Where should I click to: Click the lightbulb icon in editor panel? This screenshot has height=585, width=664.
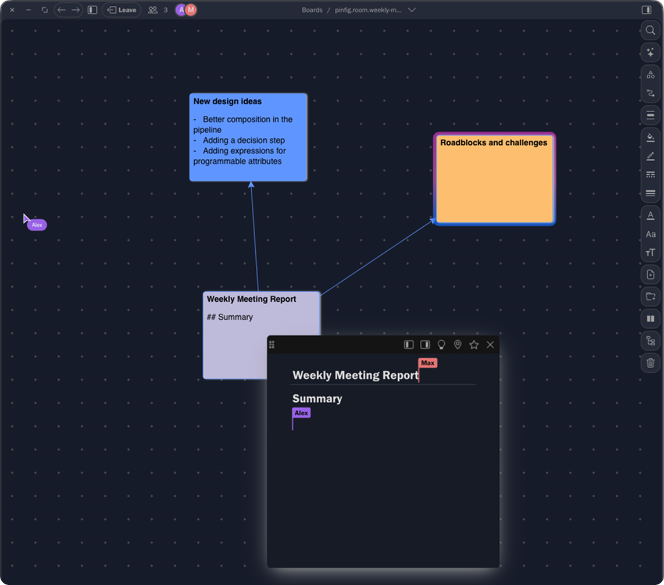pyautogui.click(x=441, y=345)
